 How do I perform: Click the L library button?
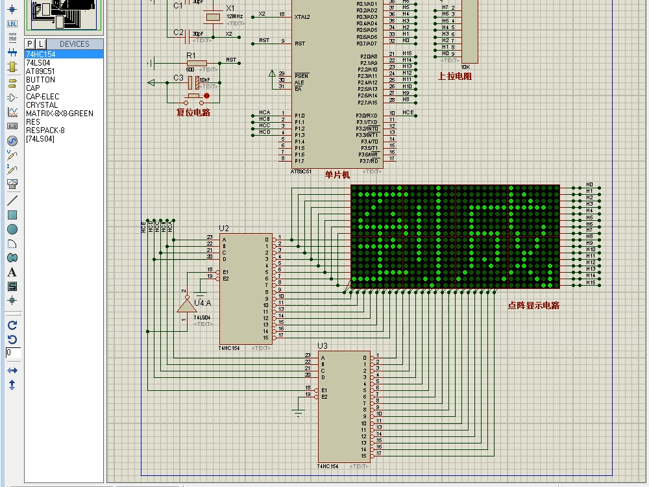click(40, 44)
